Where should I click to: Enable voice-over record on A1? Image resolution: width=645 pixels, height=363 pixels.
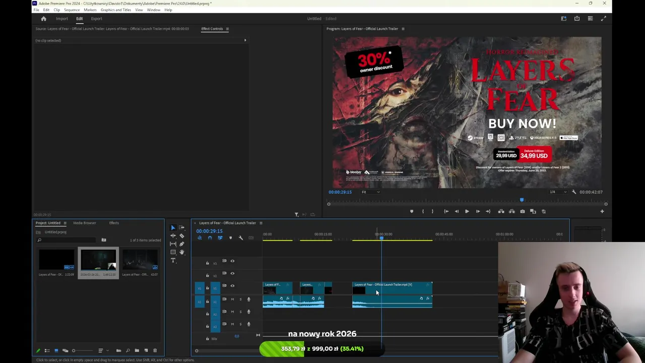pyautogui.click(x=248, y=299)
